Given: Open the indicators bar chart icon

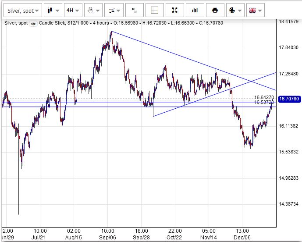Looking at the screenshot, I should (195, 10).
